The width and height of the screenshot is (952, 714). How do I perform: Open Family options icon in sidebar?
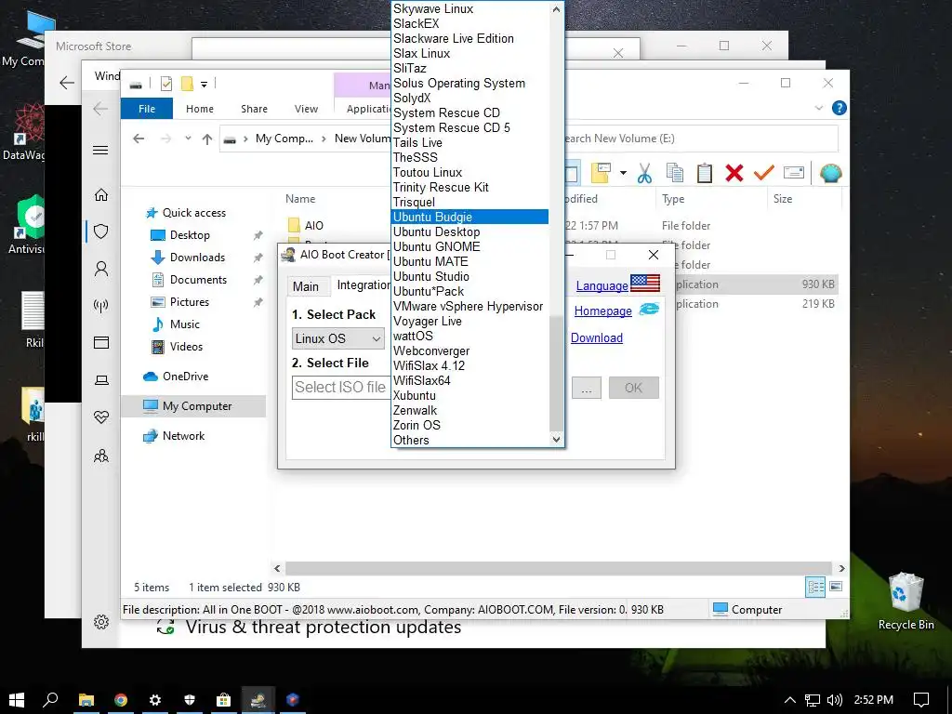point(101,456)
